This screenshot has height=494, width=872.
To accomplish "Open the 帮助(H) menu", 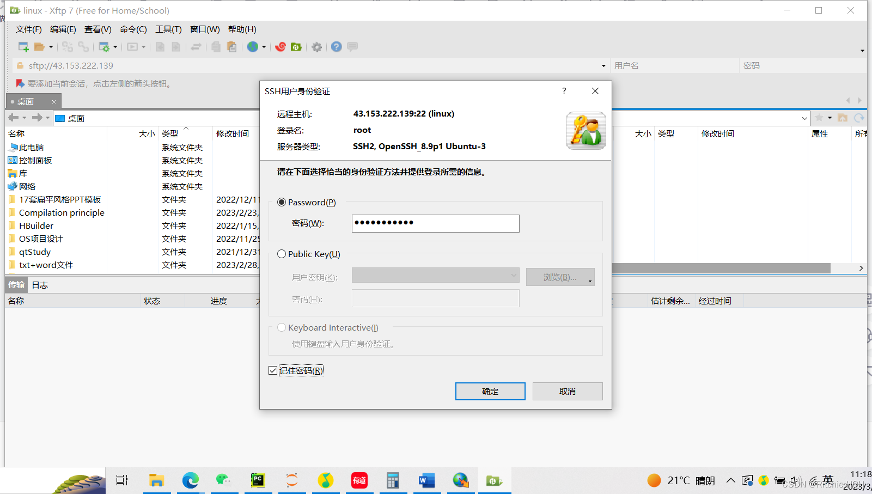I will (x=242, y=29).
